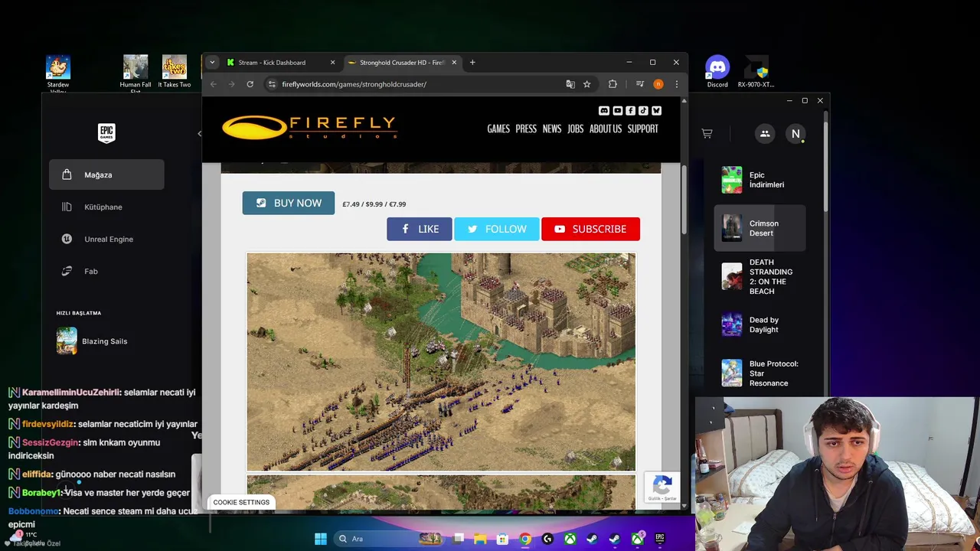This screenshot has height=551, width=980.
Task: Bookmark this page with star icon
Action: tap(586, 84)
